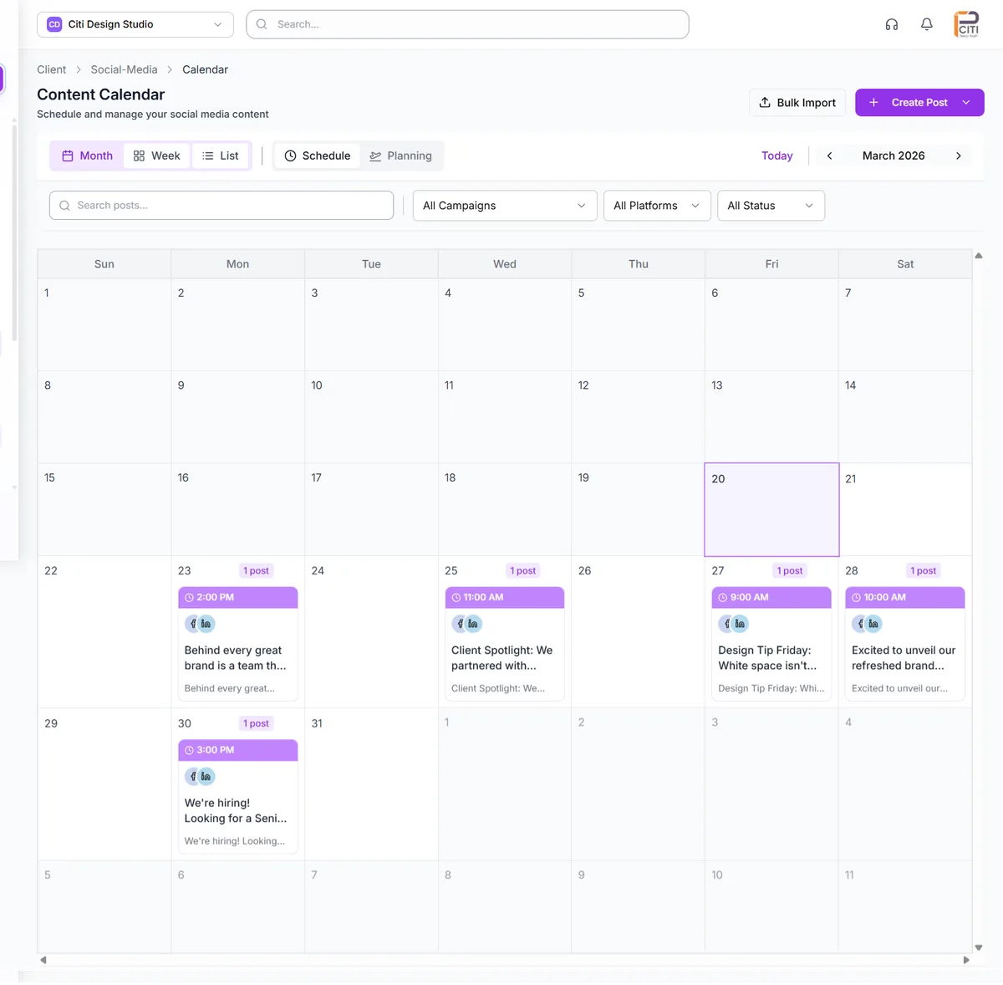Viewport: 1003px width, 985px height.
Task: Click the Social-Media breadcrumb
Action: [124, 69]
